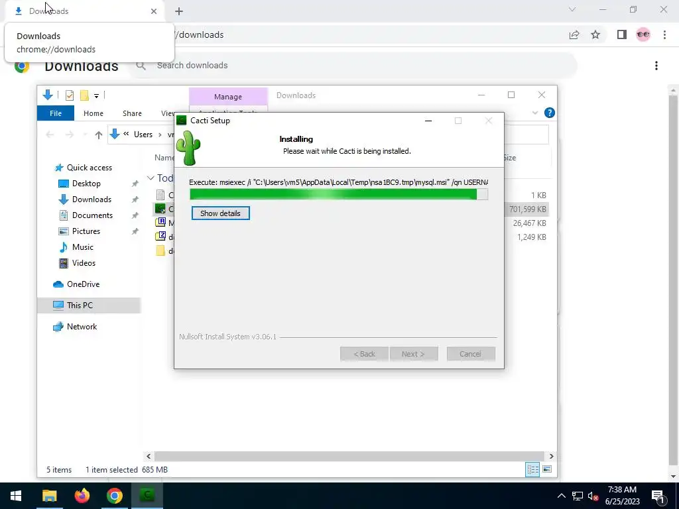Open the Windows Start menu
679x509 pixels.
coord(16,496)
